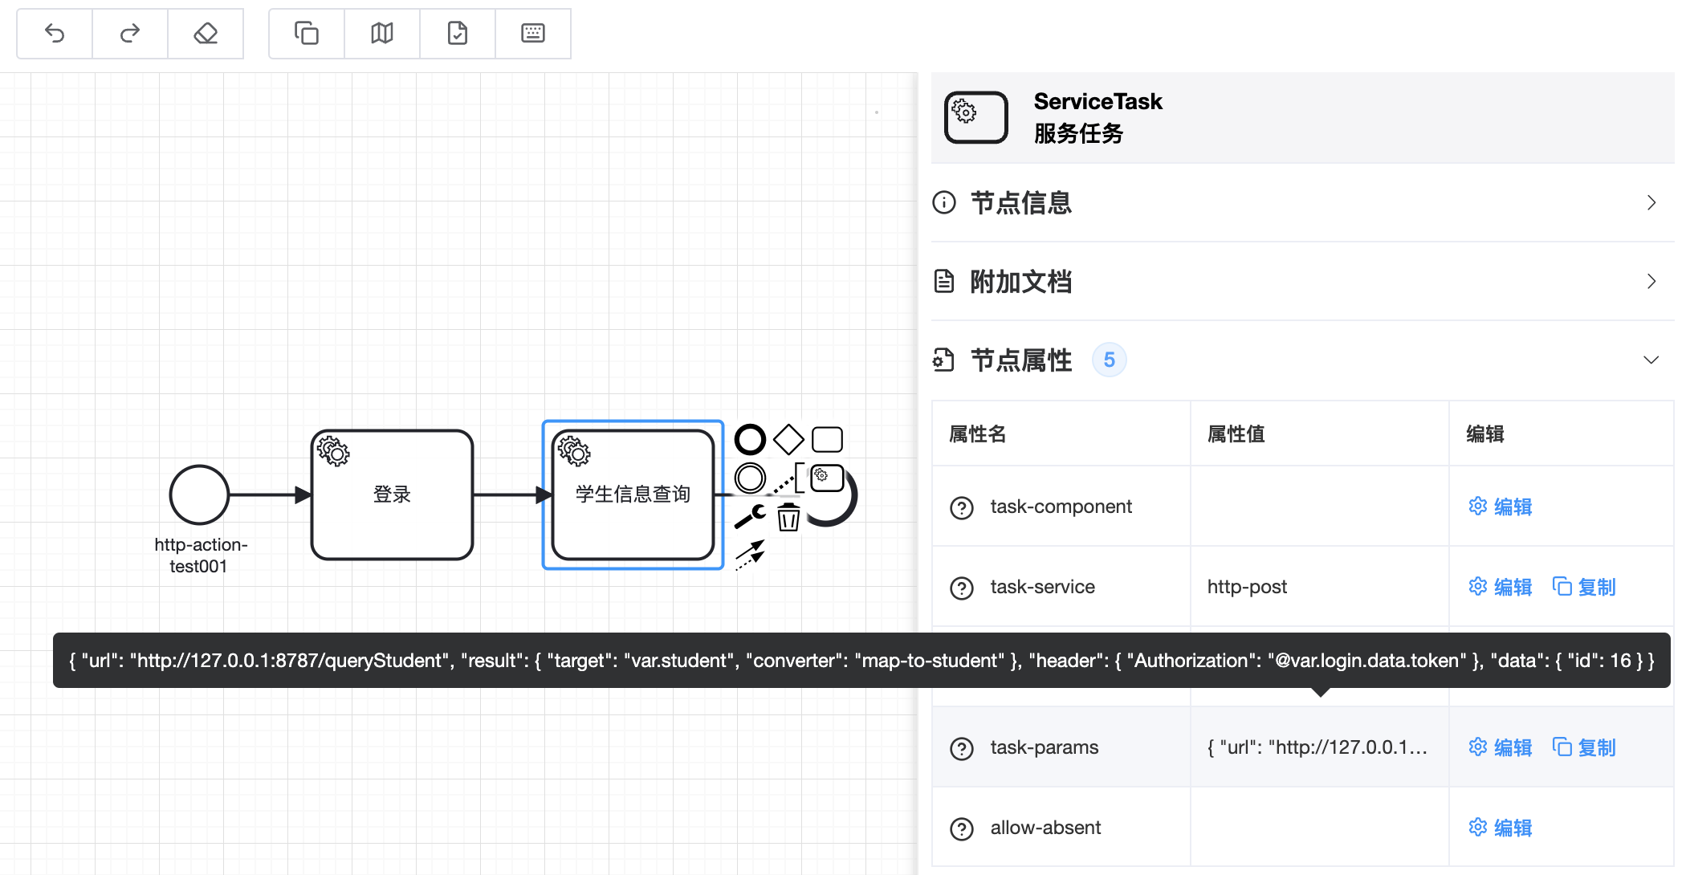
Task: Click help icon beside allow-absent
Action: [961, 828]
